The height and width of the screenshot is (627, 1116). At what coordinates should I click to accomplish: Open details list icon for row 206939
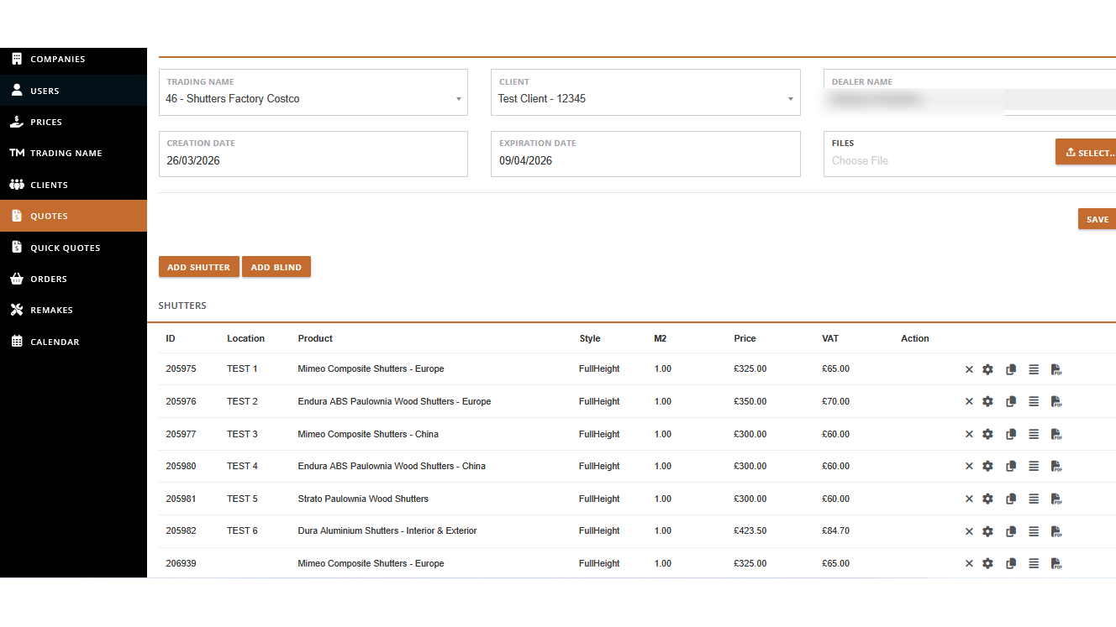1034,564
